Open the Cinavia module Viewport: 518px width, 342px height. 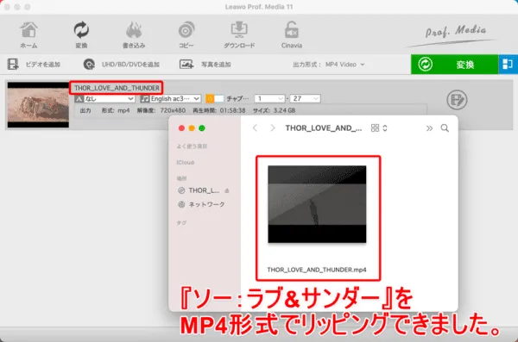point(292,35)
